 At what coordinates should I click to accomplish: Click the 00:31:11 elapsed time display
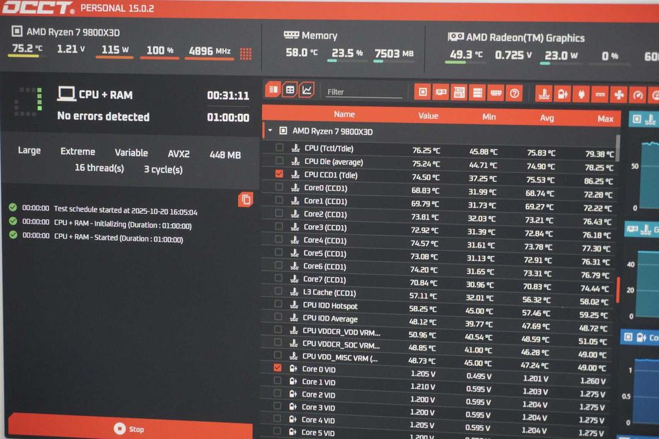click(x=228, y=95)
